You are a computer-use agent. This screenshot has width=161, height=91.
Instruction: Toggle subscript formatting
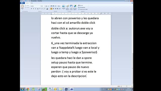tap(40, 9)
